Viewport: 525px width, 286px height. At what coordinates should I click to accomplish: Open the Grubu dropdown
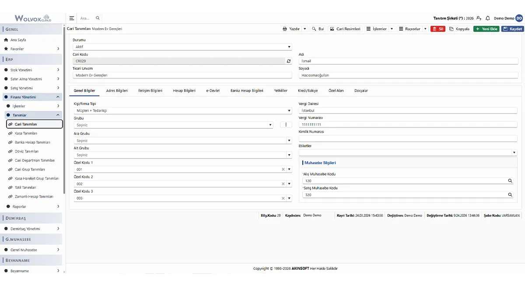coord(173,125)
